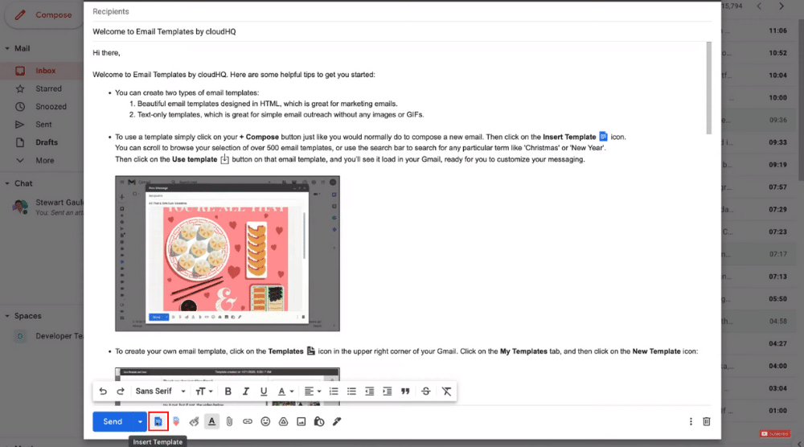
Task: Click the subject line field
Action: click(402, 31)
